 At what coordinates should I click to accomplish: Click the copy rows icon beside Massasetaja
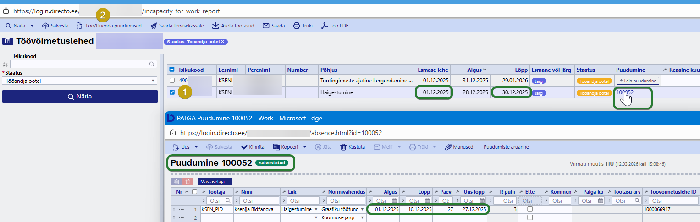coord(176,181)
